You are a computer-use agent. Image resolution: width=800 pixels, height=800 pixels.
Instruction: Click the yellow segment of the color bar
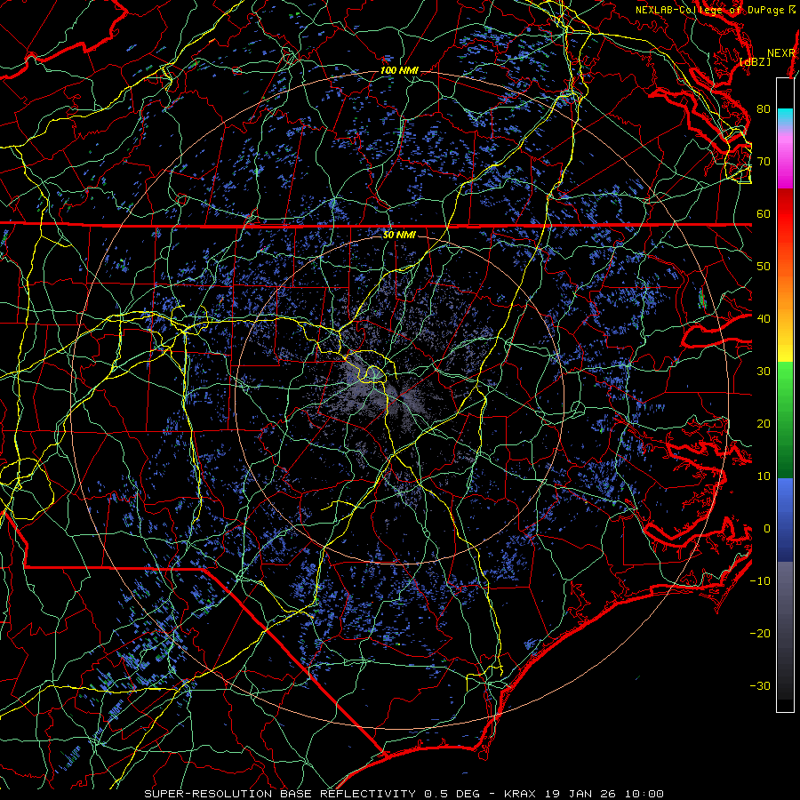[785, 347]
